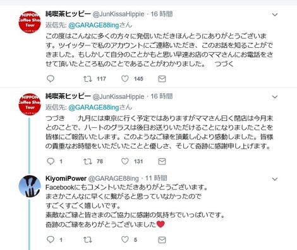Screen dimensions: 297x250
Task: Retweet the tweet with 78 retweets
Action: click(x=88, y=161)
